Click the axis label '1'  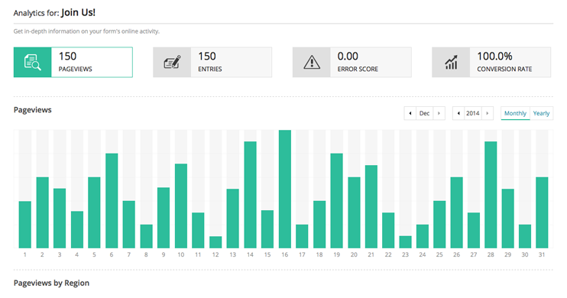[x=25, y=254]
